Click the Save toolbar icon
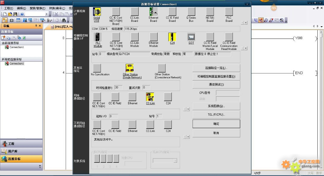This screenshot has height=176, width=324. pyautogui.click(x=15, y=14)
